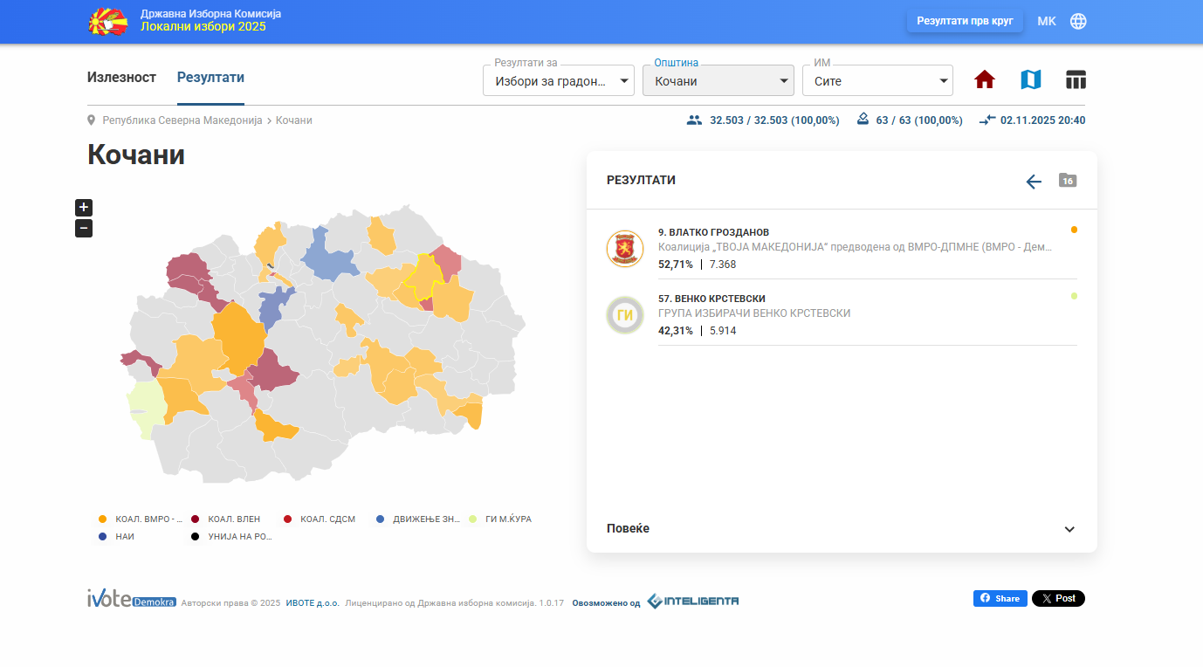Click the X Post button
This screenshot has width=1203, height=667.
click(1058, 599)
